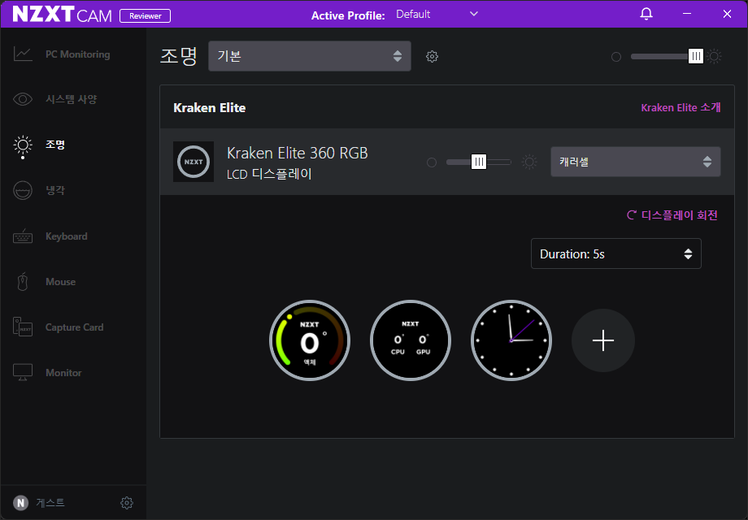Screen dimensions: 748x520
Task: Click the Kraken Elite section header
Action: [x=210, y=108]
